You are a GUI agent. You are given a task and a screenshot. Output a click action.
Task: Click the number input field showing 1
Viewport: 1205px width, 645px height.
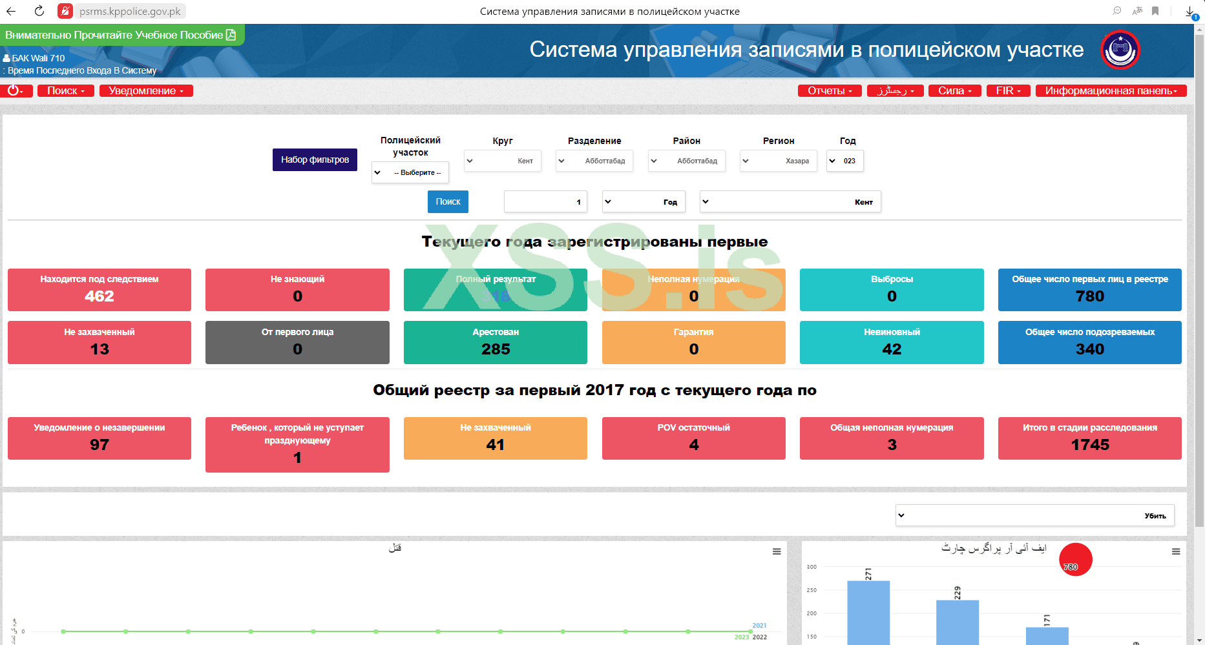click(x=545, y=201)
